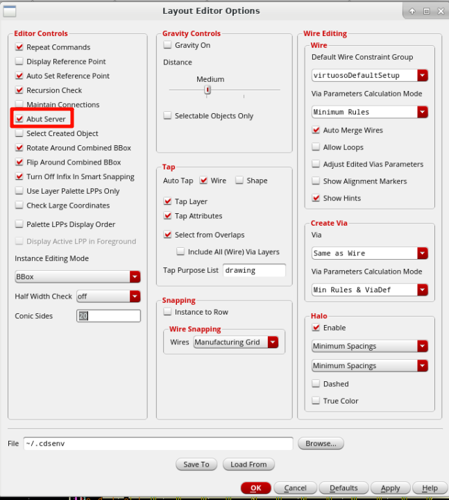
Task: Click the shade (up arrow) window button
Action: click(412, 12)
